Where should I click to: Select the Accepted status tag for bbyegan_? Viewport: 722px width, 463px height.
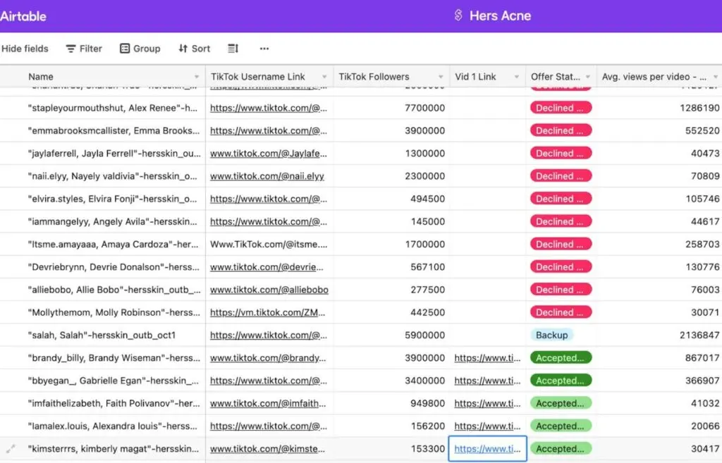(561, 381)
